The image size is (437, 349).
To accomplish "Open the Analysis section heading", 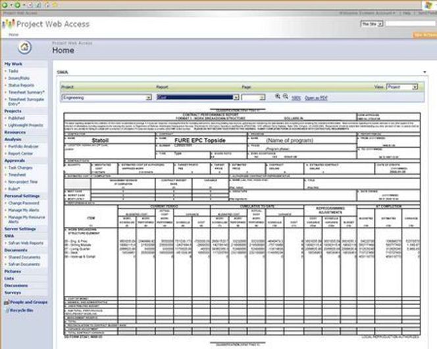I will click(13, 139).
